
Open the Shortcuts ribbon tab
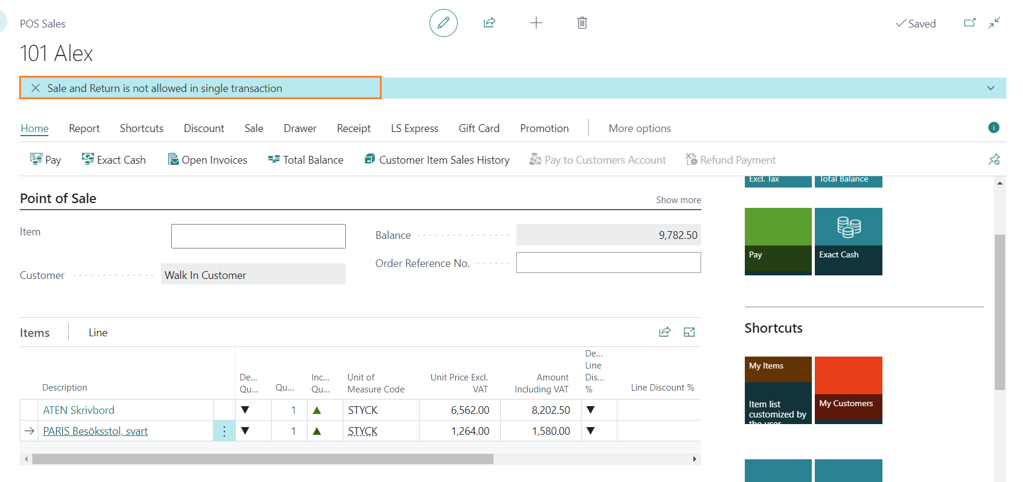(142, 128)
